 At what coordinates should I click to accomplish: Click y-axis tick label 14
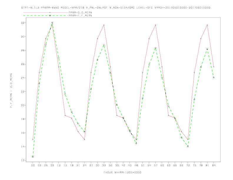pos(23,146)
